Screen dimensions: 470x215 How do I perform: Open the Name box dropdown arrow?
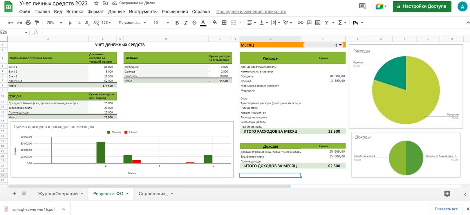[x=26, y=33]
